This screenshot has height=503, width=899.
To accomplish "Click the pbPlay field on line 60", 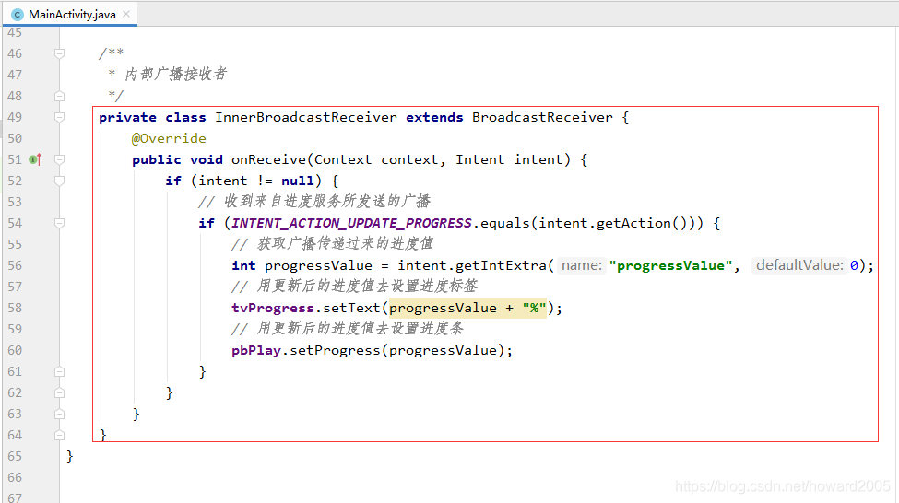I will [255, 350].
